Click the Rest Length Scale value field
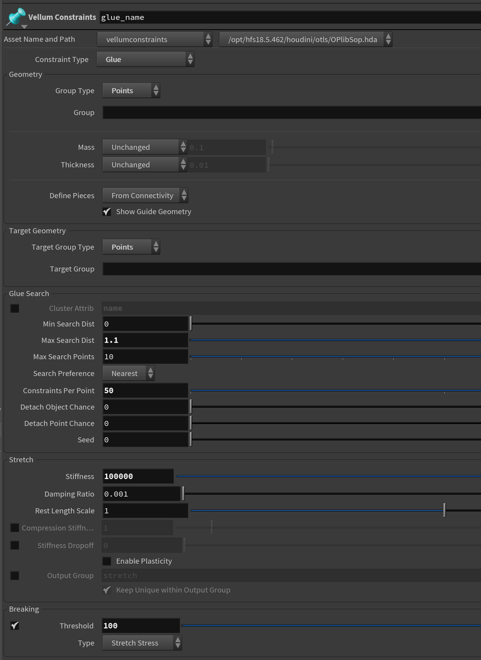The width and height of the screenshot is (481, 660). pos(145,511)
